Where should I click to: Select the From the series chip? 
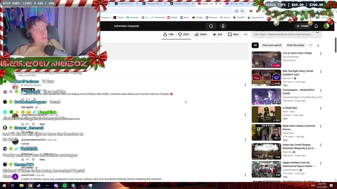(x=295, y=45)
